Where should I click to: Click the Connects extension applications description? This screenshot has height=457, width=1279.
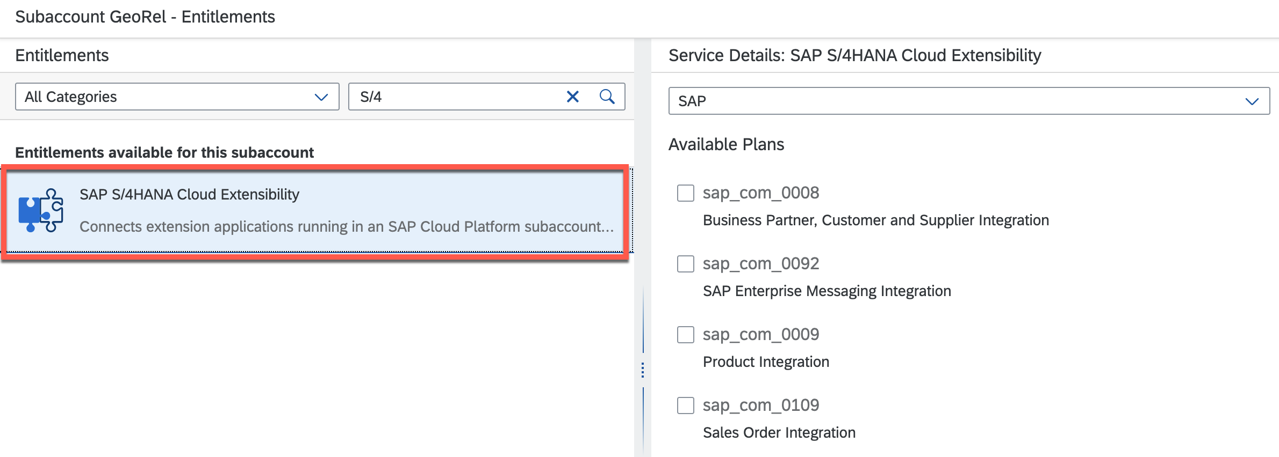coord(347,227)
